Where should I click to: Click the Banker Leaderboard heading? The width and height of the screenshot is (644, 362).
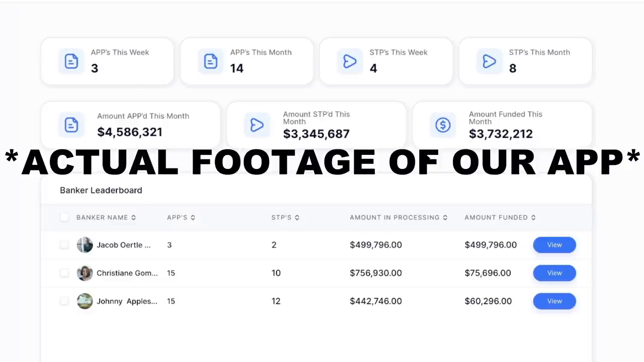pyautogui.click(x=101, y=190)
